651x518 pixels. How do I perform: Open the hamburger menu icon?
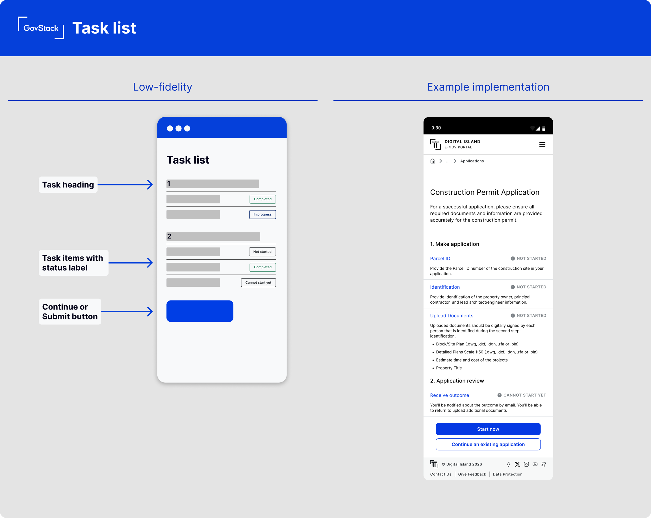pyautogui.click(x=542, y=144)
